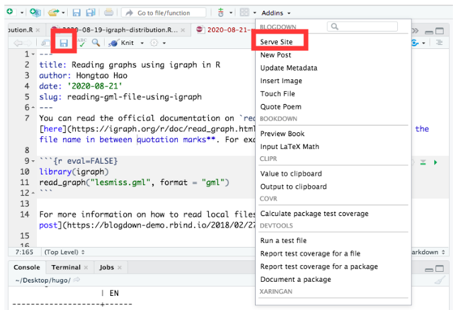
Task: Switch to the Console tab
Action: [x=27, y=267]
